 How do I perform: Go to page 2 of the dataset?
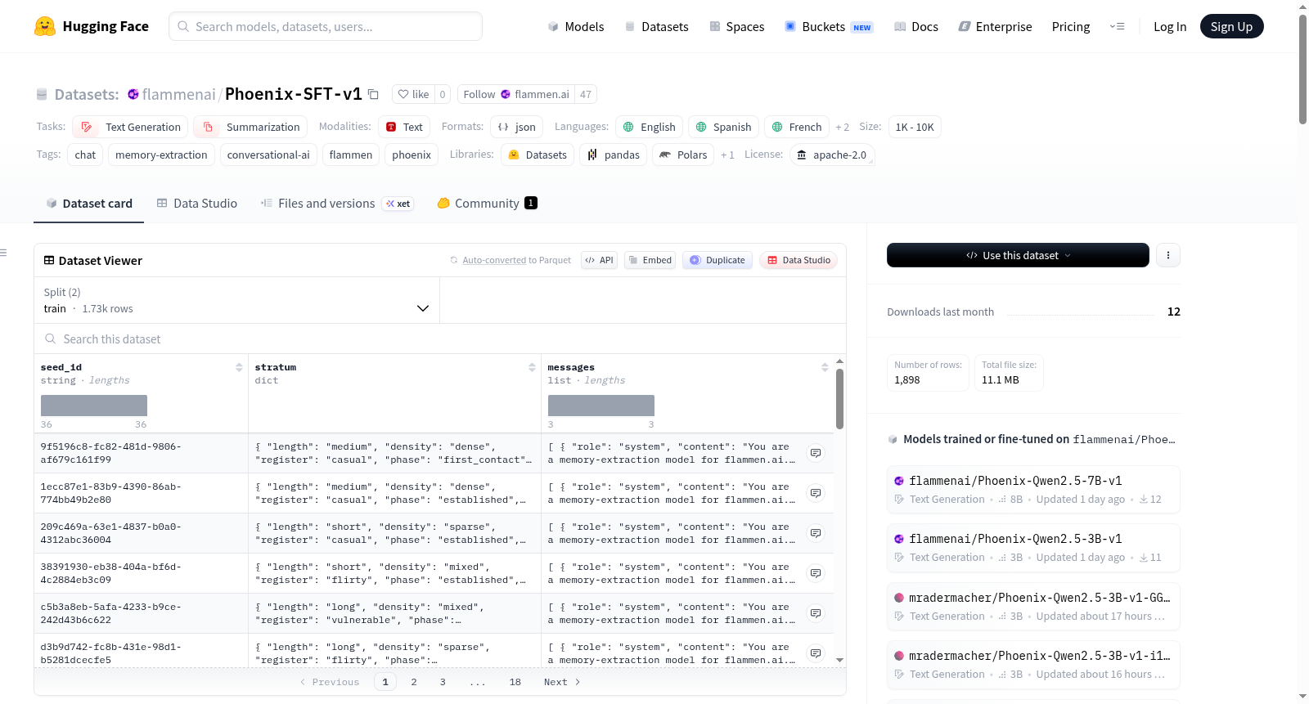click(x=414, y=682)
